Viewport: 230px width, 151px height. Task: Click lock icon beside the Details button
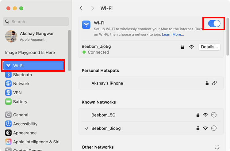[182, 47]
